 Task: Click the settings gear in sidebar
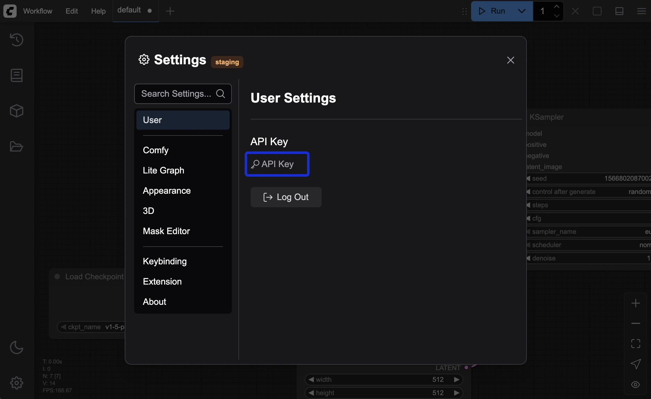click(16, 383)
